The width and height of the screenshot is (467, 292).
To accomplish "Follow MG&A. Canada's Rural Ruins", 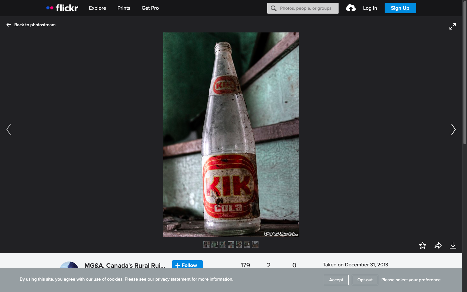I will [187, 264].
